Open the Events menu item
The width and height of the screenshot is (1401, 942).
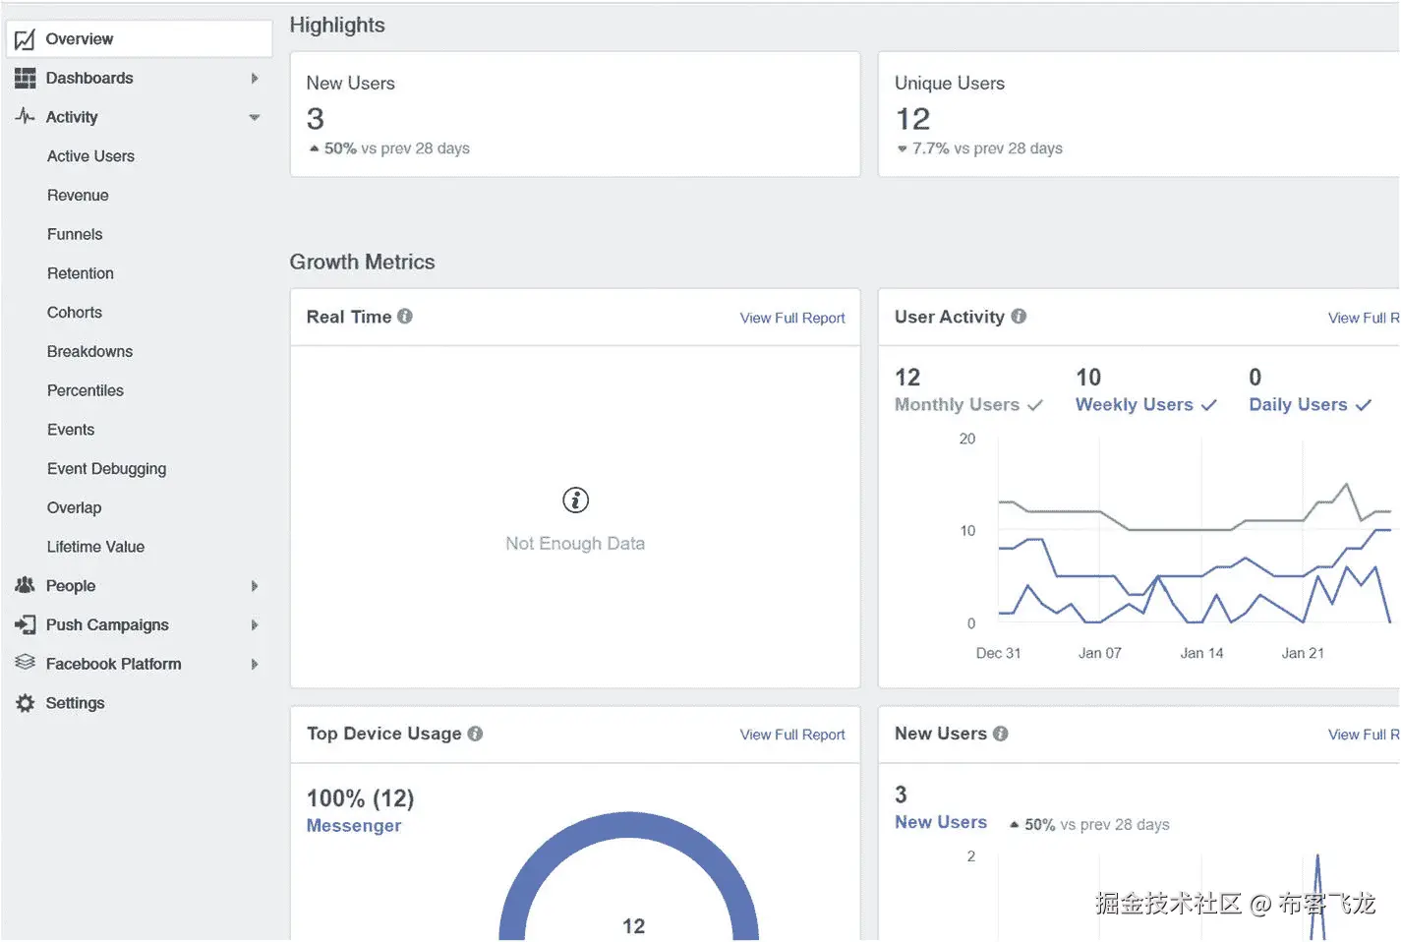pyautogui.click(x=71, y=430)
